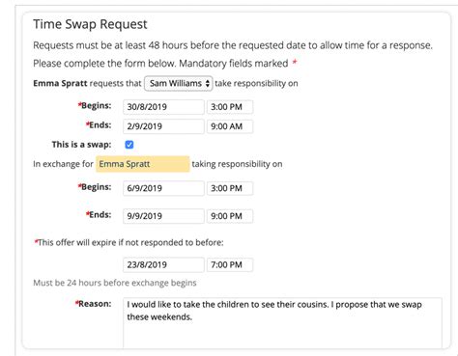The width and height of the screenshot is (458, 356).
Task: Click the exchange Ends time field 9:00 PM
Action: 230,216
